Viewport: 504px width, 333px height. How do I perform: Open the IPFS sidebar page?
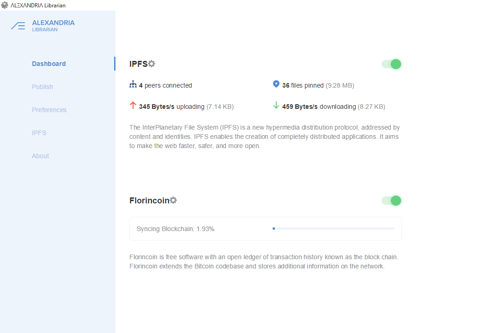pos(39,133)
